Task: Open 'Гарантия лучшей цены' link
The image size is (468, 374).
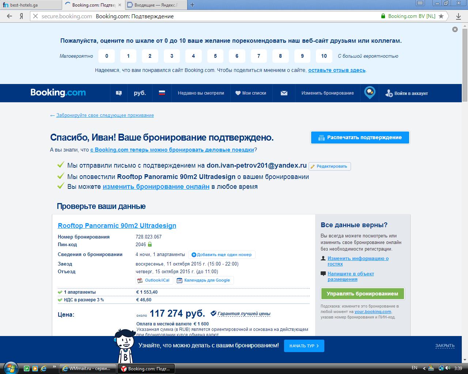Action: tap(244, 314)
